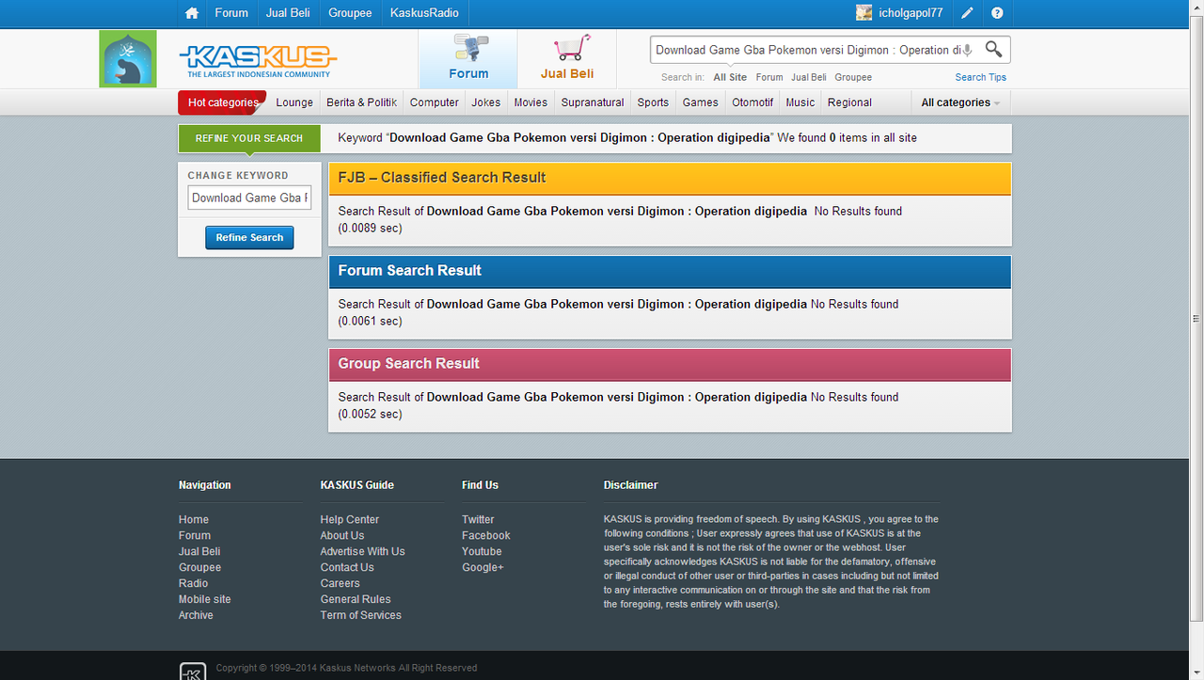Screen dimensions: 1204x680
Task: Open footer Archive link
Action: coord(196,615)
